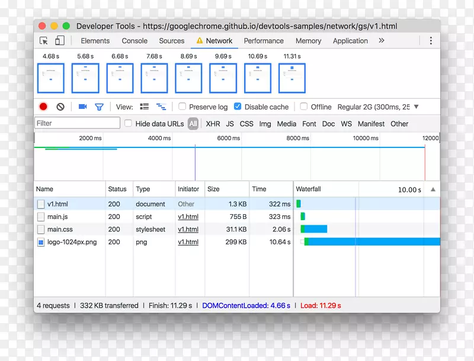
Task: Select the 7.68 s screenshot thumbnail
Action: 154,78
